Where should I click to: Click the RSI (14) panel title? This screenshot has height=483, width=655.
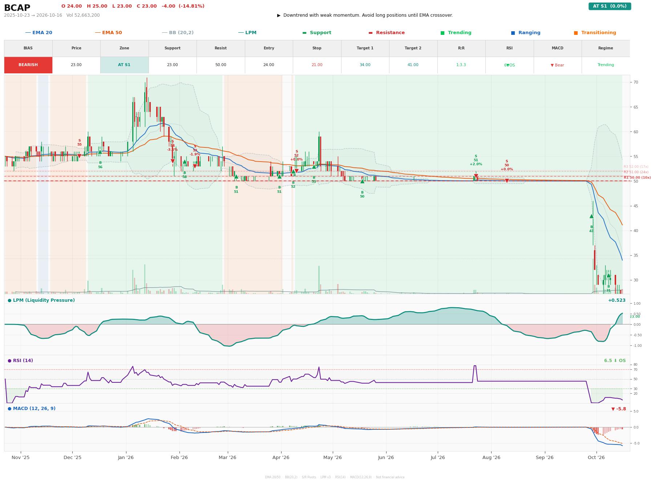click(20, 361)
